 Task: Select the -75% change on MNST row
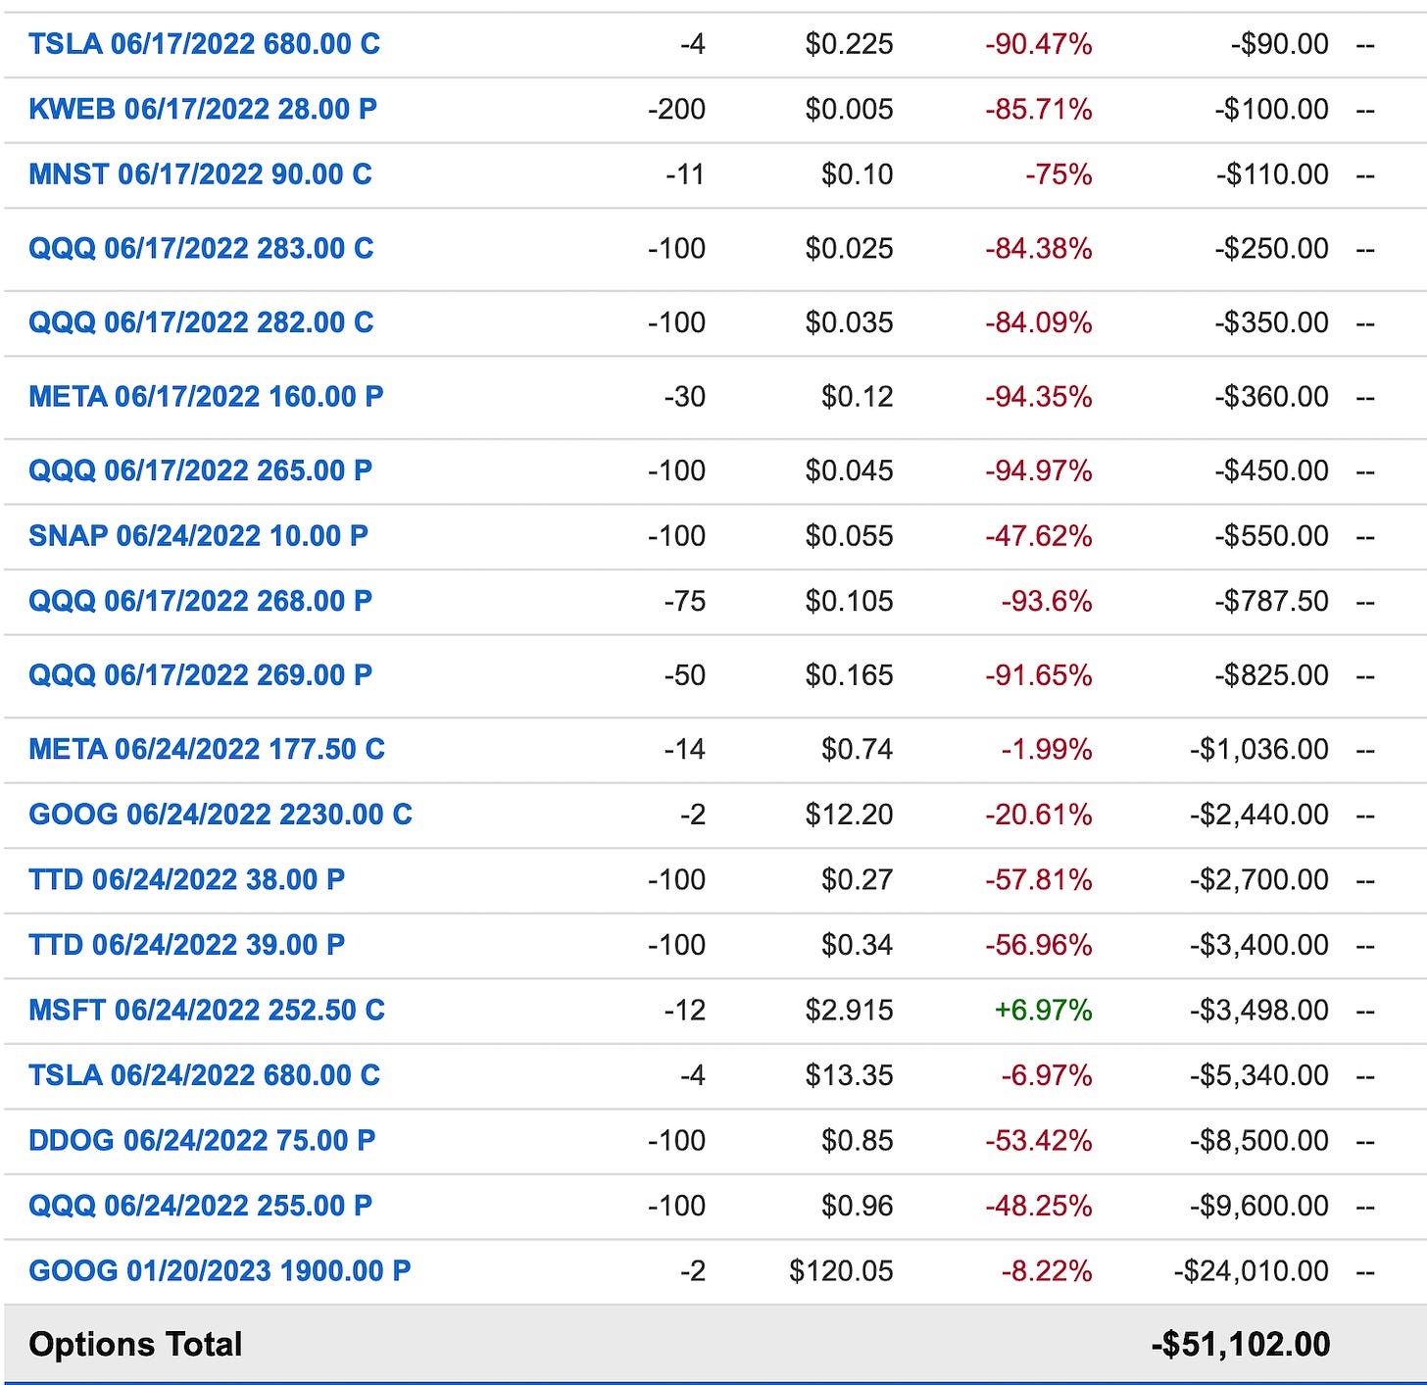point(1058,174)
